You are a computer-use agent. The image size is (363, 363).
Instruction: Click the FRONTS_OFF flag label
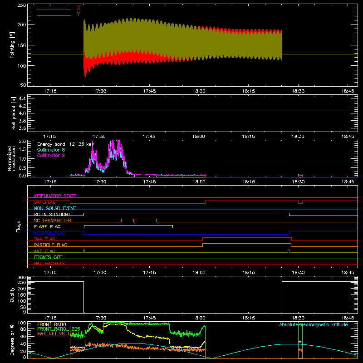pos(48,257)
